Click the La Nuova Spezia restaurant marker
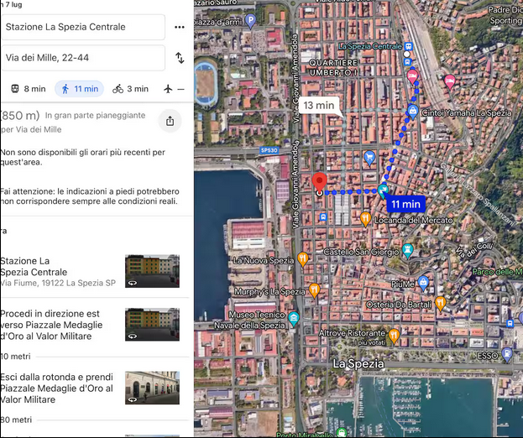Screen dimensions: 523x438 coord(303,259)
